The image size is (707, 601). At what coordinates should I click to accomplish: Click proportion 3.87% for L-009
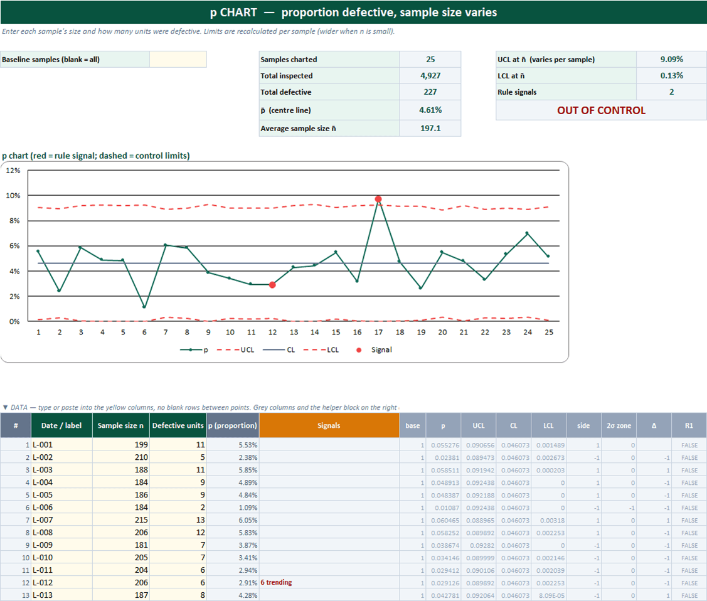(x=233, y=546)
